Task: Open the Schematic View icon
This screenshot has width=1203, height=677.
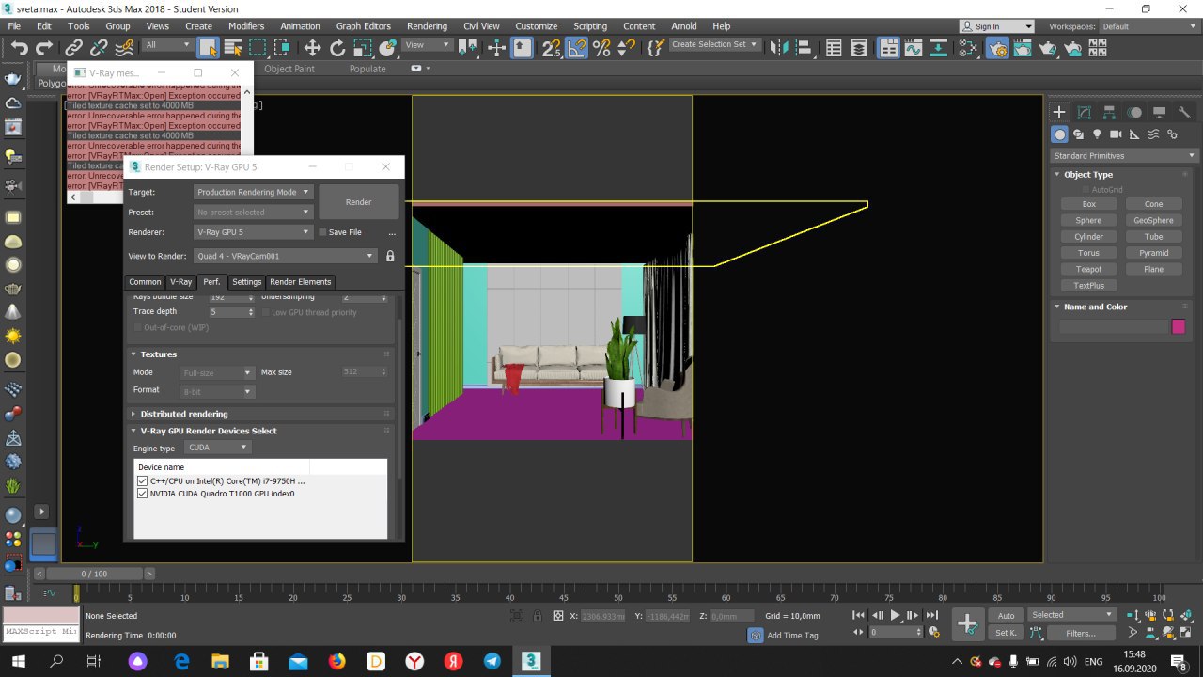Action: pos(938,47)
